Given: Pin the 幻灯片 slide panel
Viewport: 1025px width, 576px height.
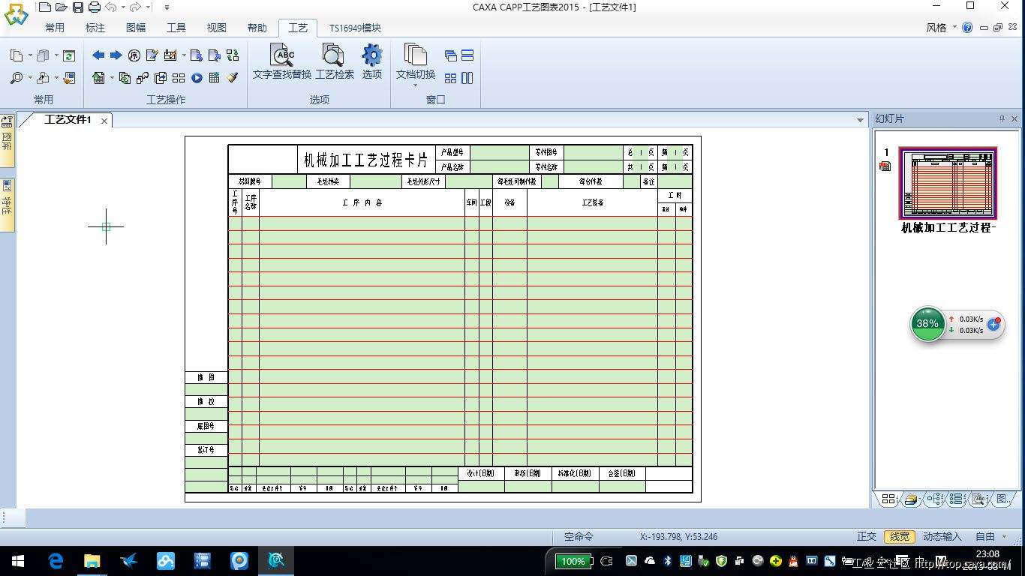Looking at the screenshot, I should (1001, 119).
